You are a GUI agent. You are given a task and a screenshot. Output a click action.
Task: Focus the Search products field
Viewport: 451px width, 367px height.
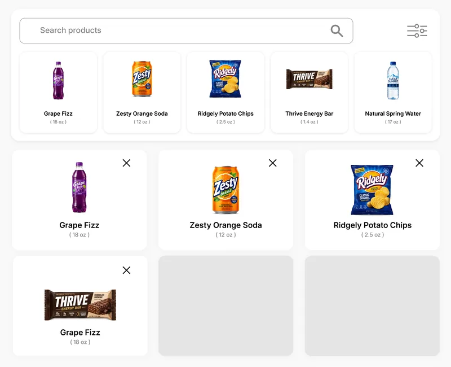186,31
